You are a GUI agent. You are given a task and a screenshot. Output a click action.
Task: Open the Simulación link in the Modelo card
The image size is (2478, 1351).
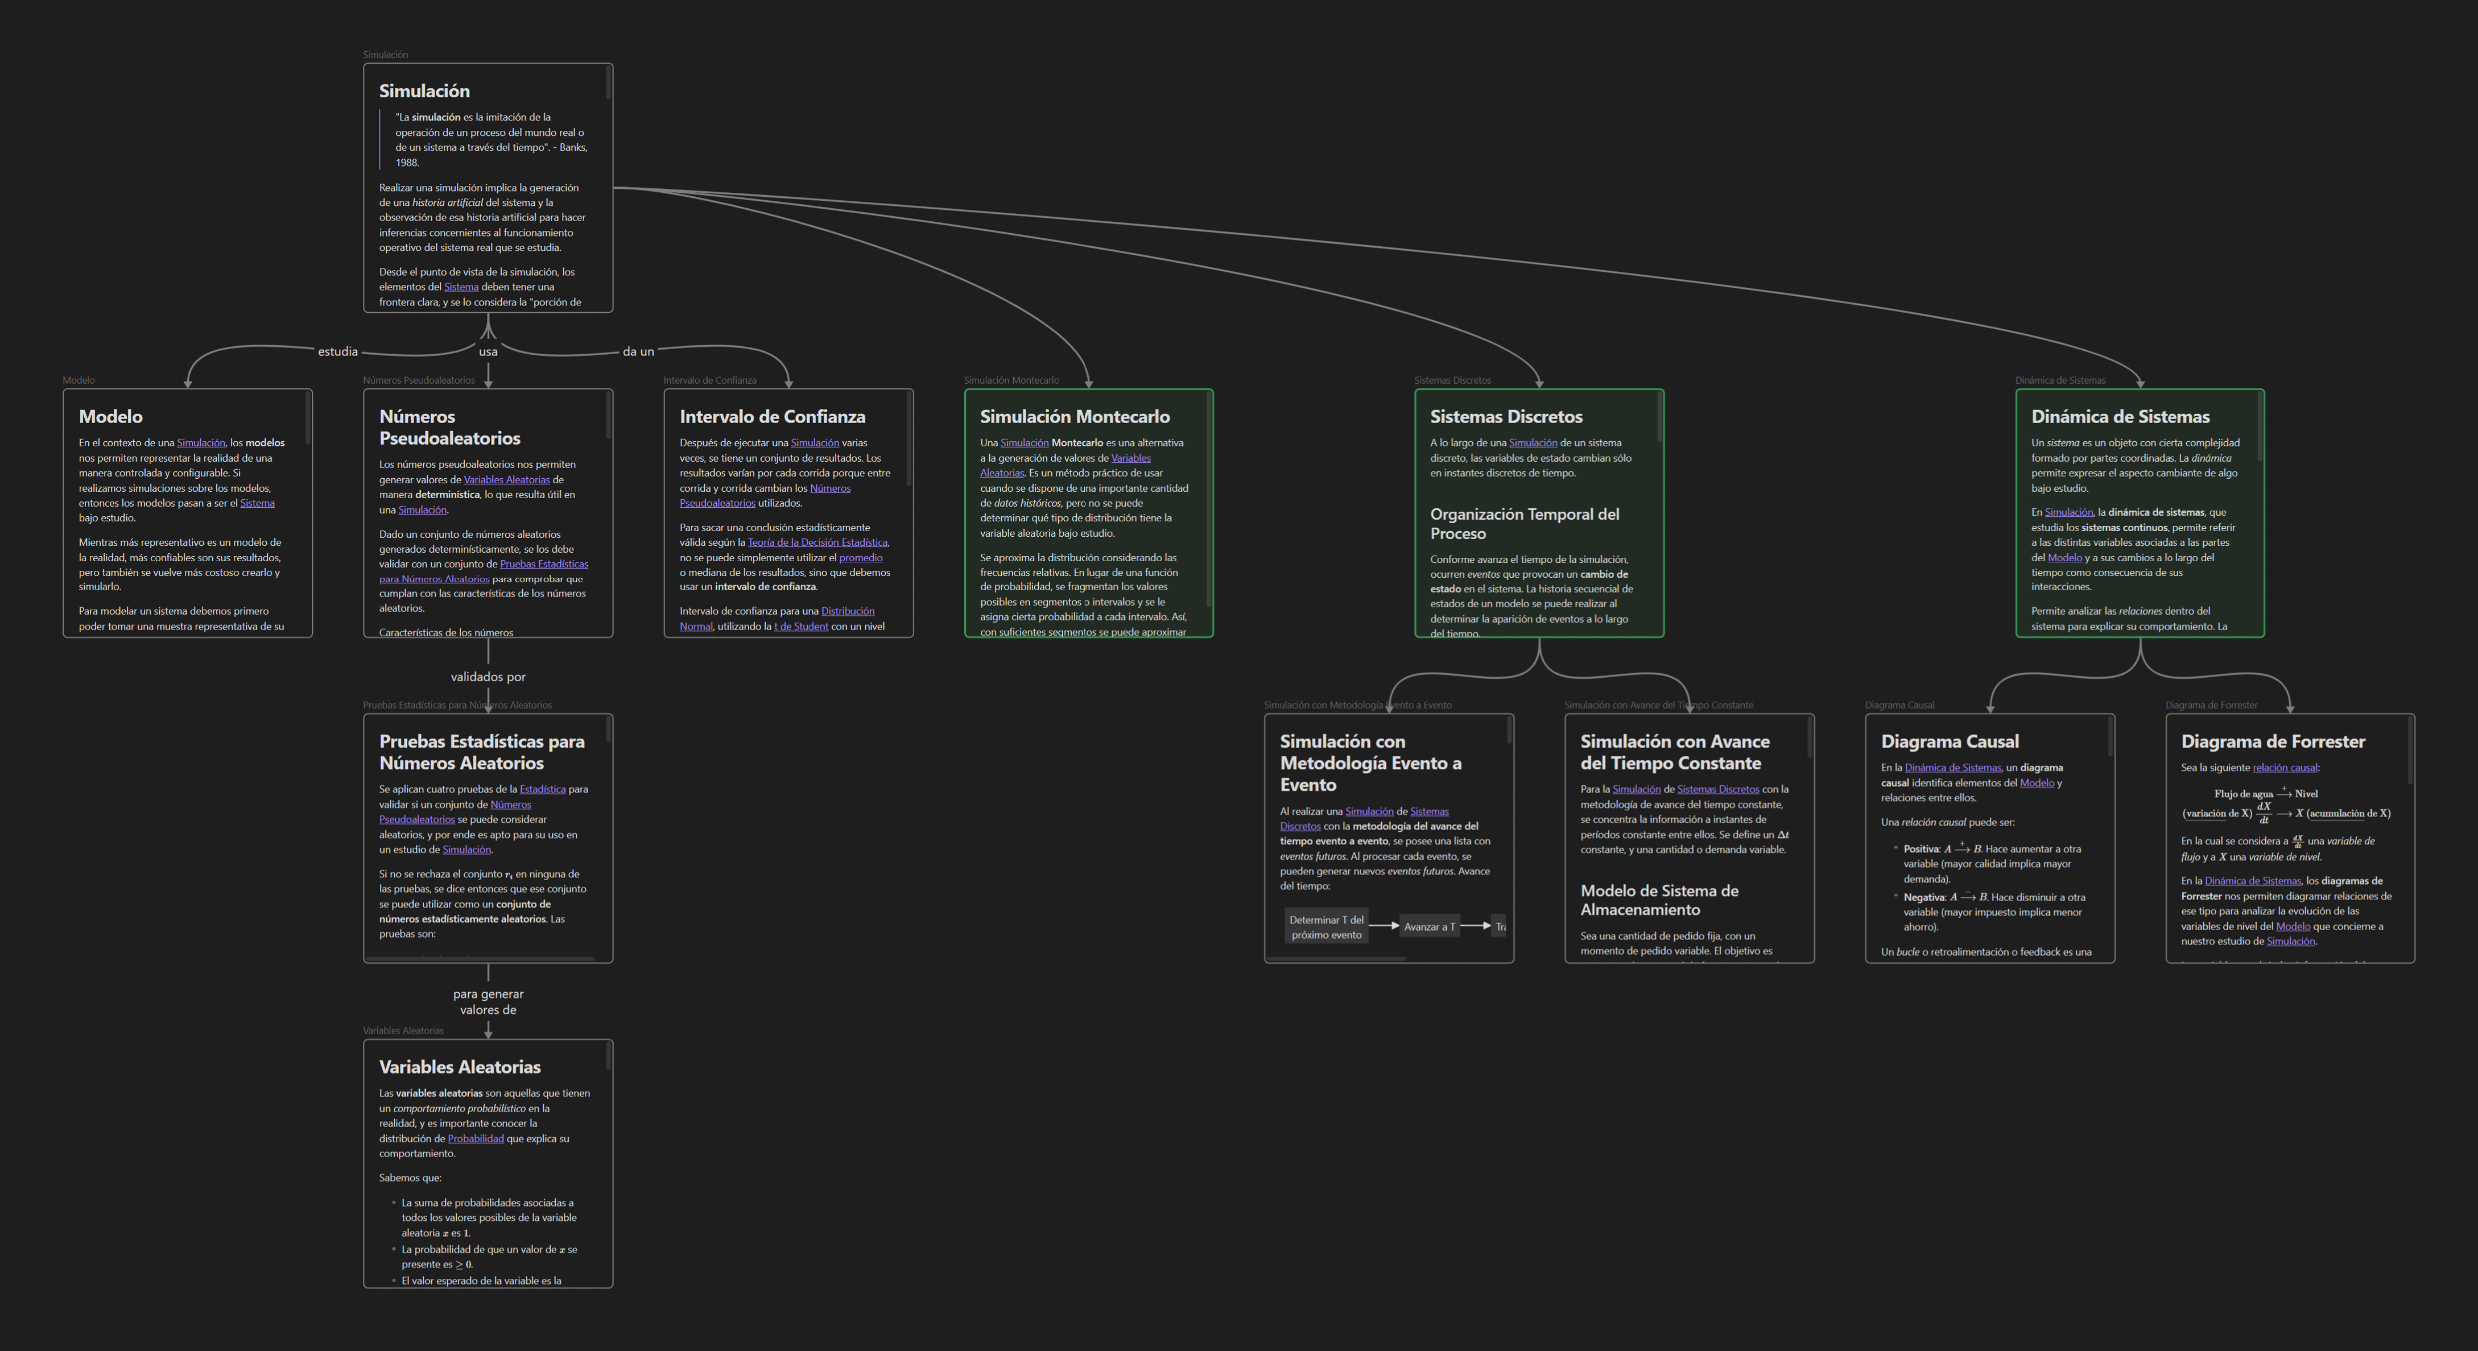(x=200, y=442)
